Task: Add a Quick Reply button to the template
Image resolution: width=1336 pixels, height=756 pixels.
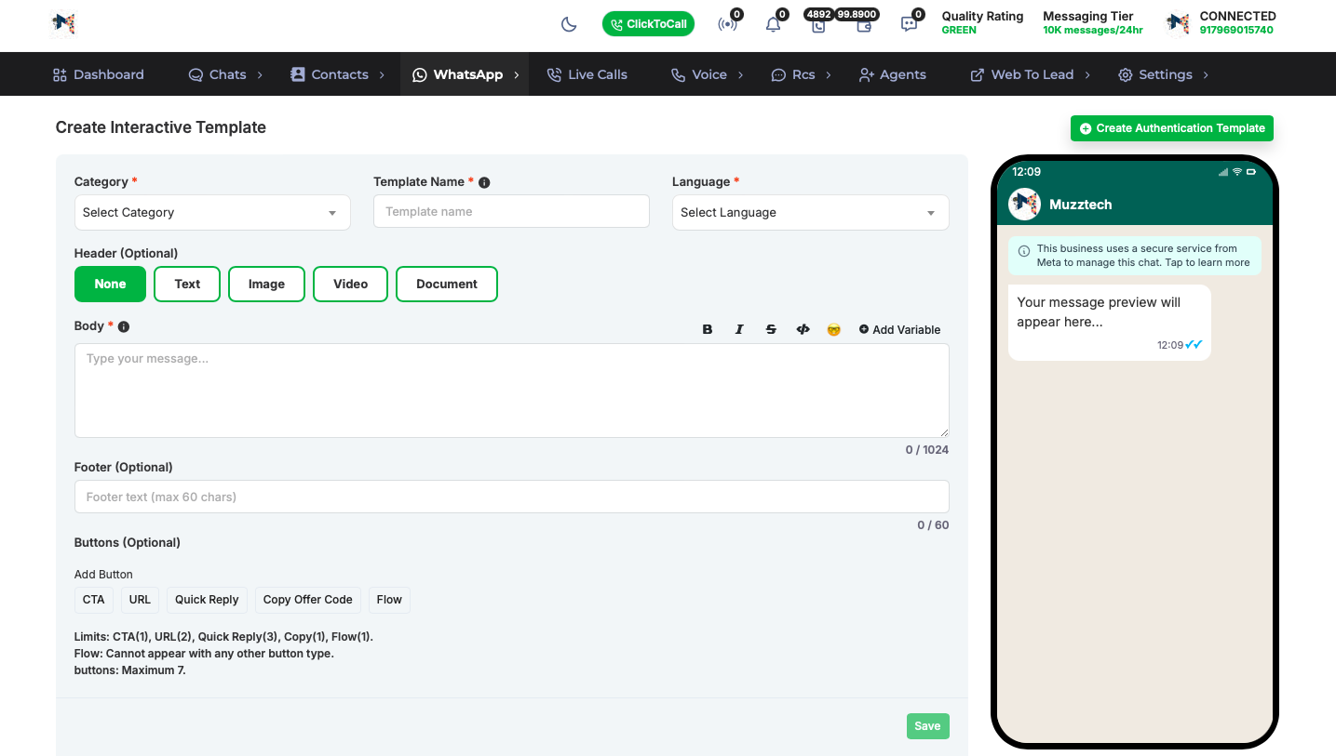Action: (207, 600)
